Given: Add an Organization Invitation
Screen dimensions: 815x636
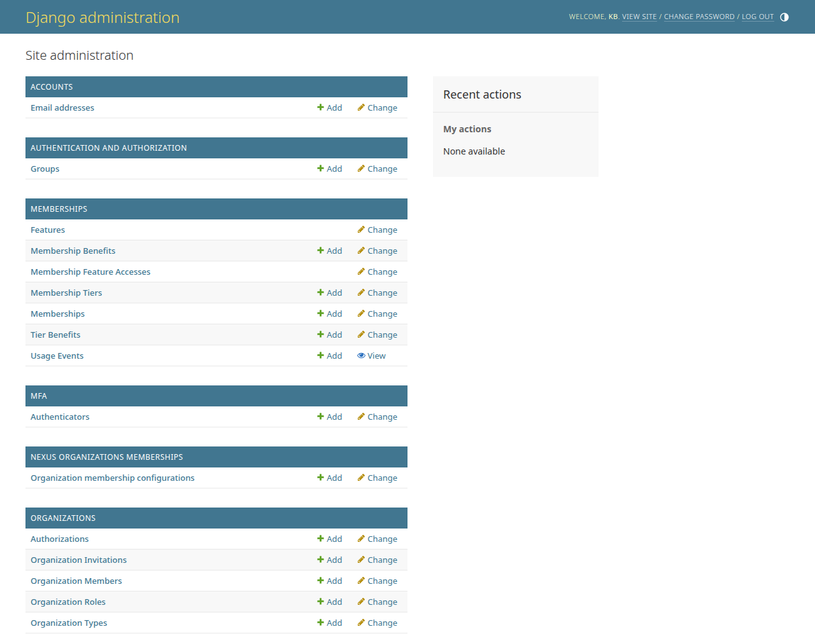Looking at the screenshot, I should pos(330,560).
